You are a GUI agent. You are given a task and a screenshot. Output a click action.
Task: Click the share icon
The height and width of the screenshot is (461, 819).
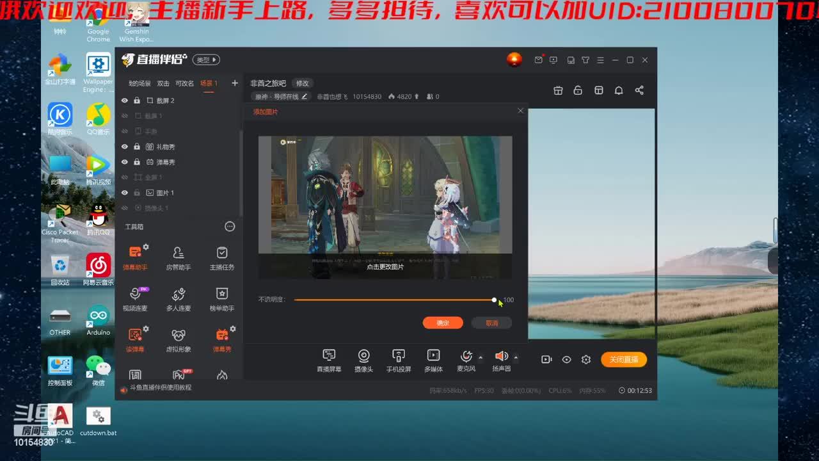click(x=639, y=90)
